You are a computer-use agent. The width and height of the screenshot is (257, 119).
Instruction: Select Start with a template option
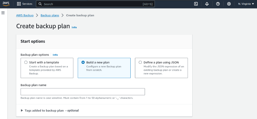[47, 68]
